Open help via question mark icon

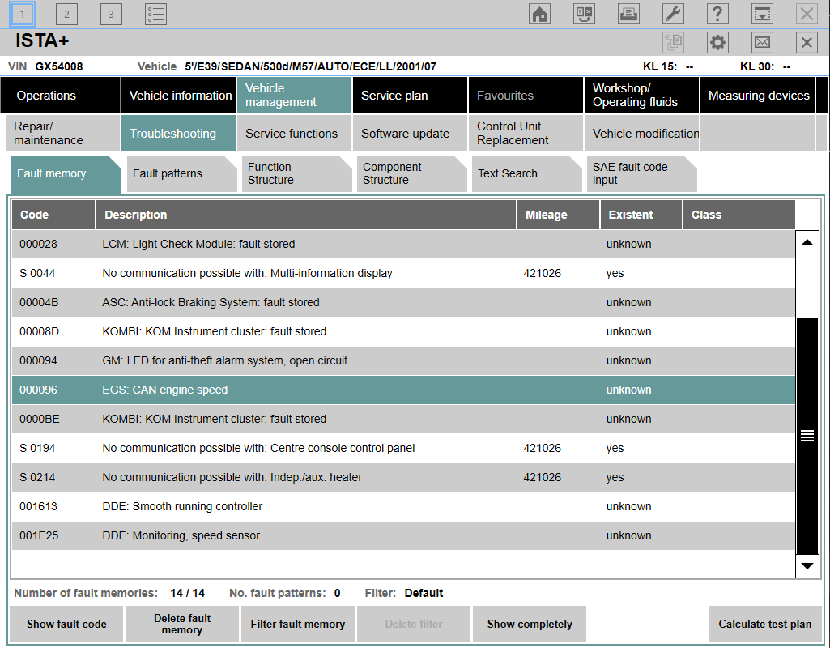(x=717, y=14)
